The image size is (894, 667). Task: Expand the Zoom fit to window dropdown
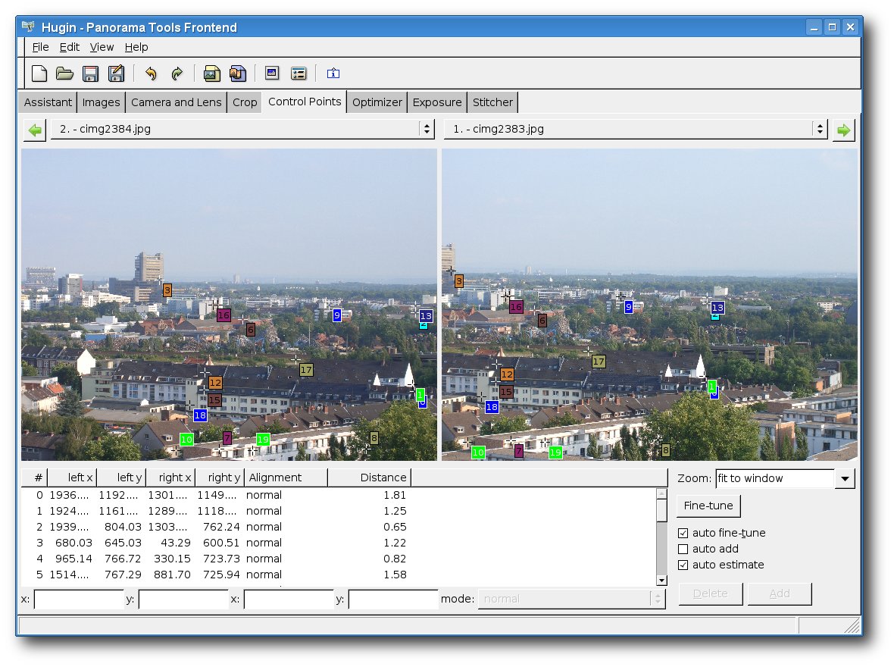click(x=845, y=479)
